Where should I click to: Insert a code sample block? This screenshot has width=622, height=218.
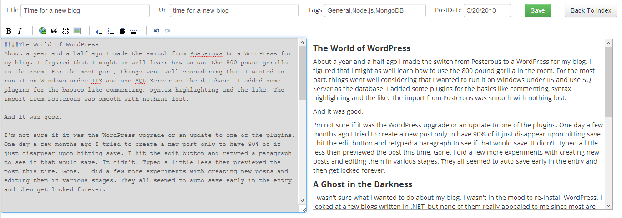pyautogui.click(x=66, y=31)
